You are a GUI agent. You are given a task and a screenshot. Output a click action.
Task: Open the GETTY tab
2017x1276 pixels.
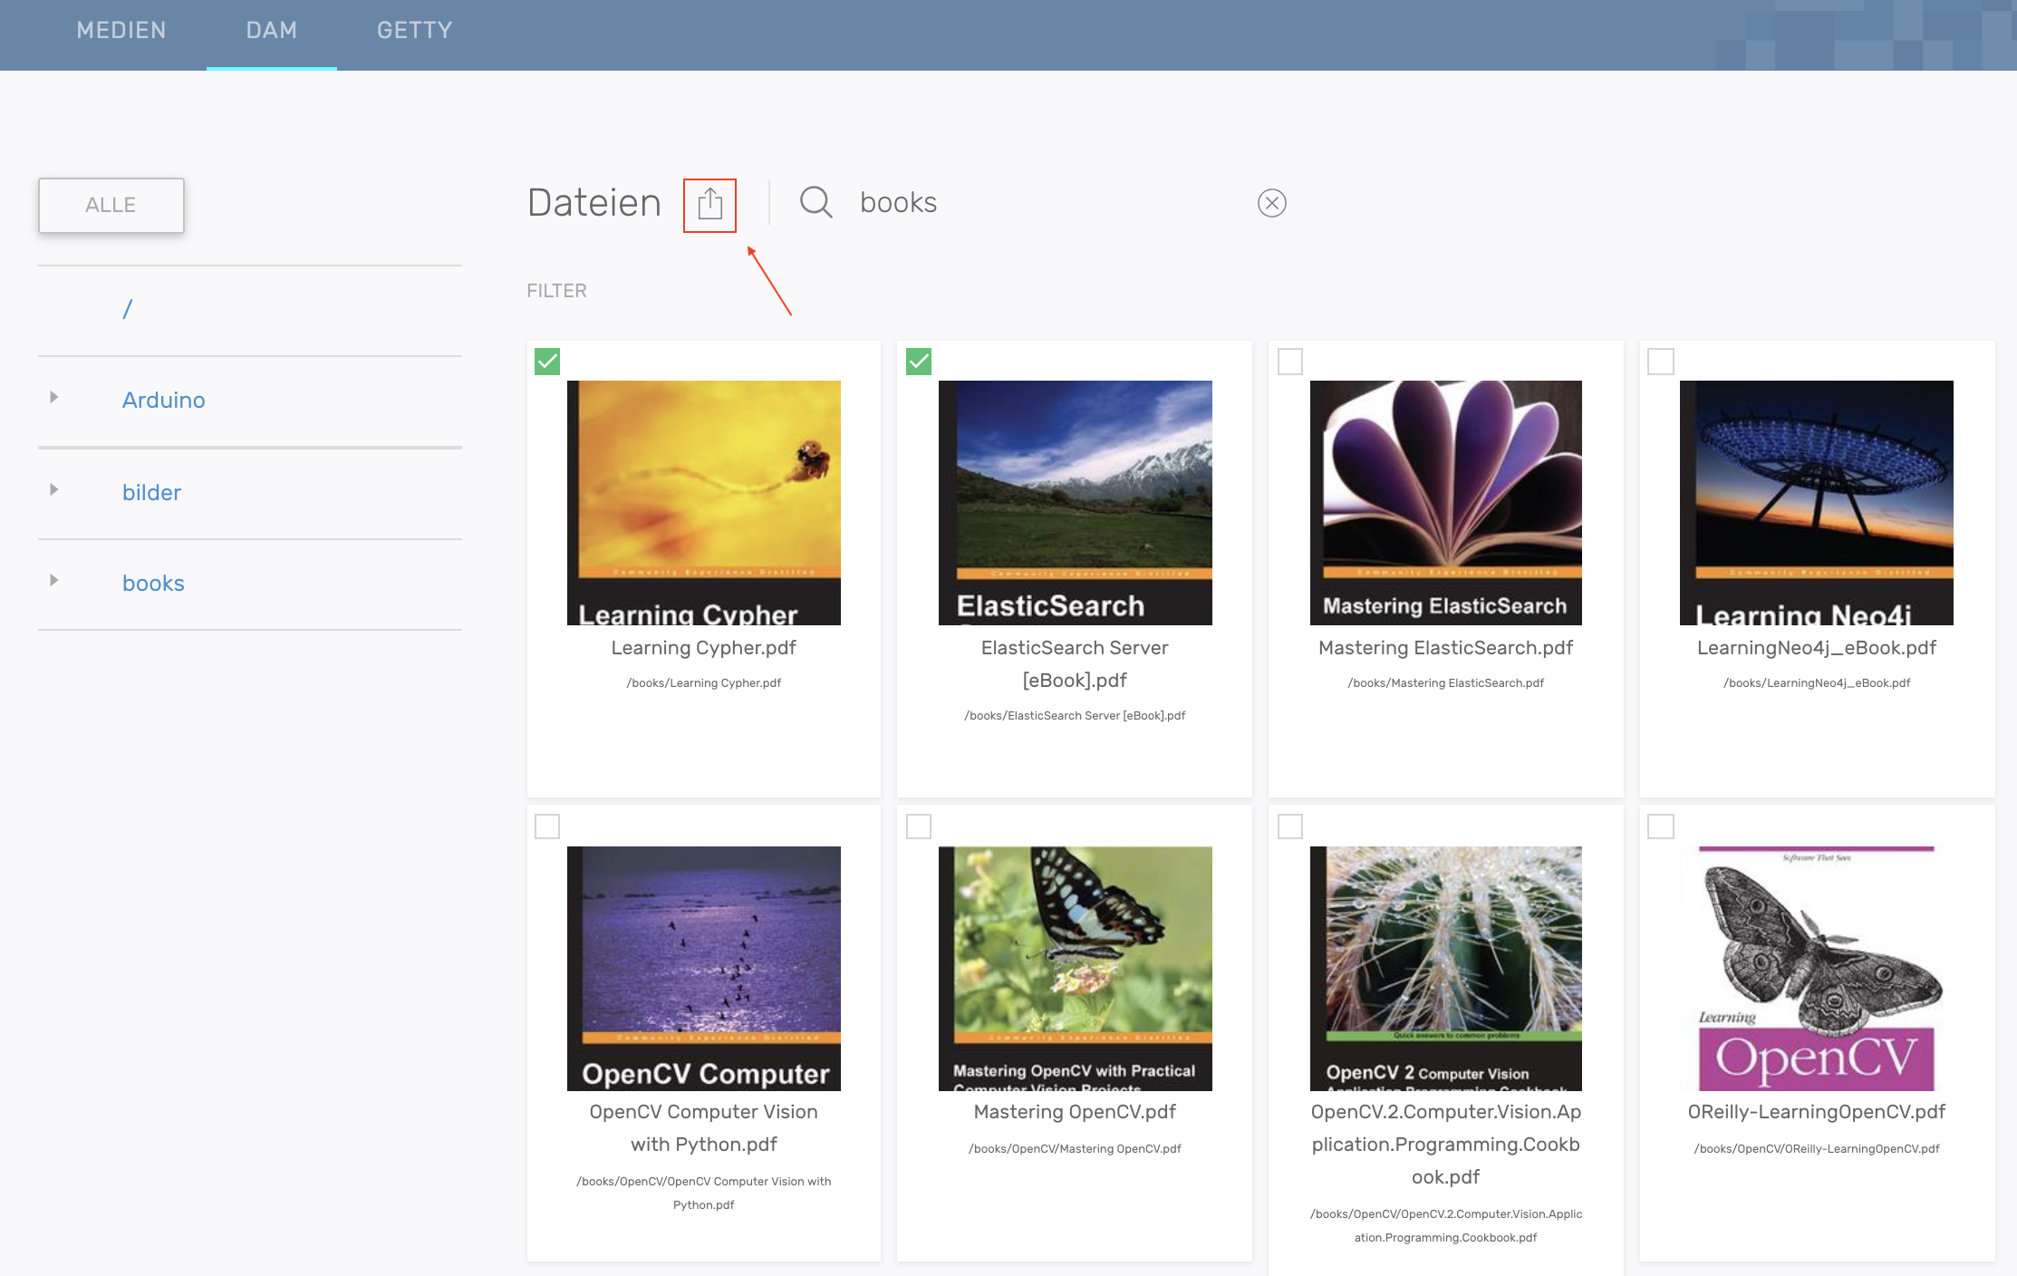(x=414, y=31)
